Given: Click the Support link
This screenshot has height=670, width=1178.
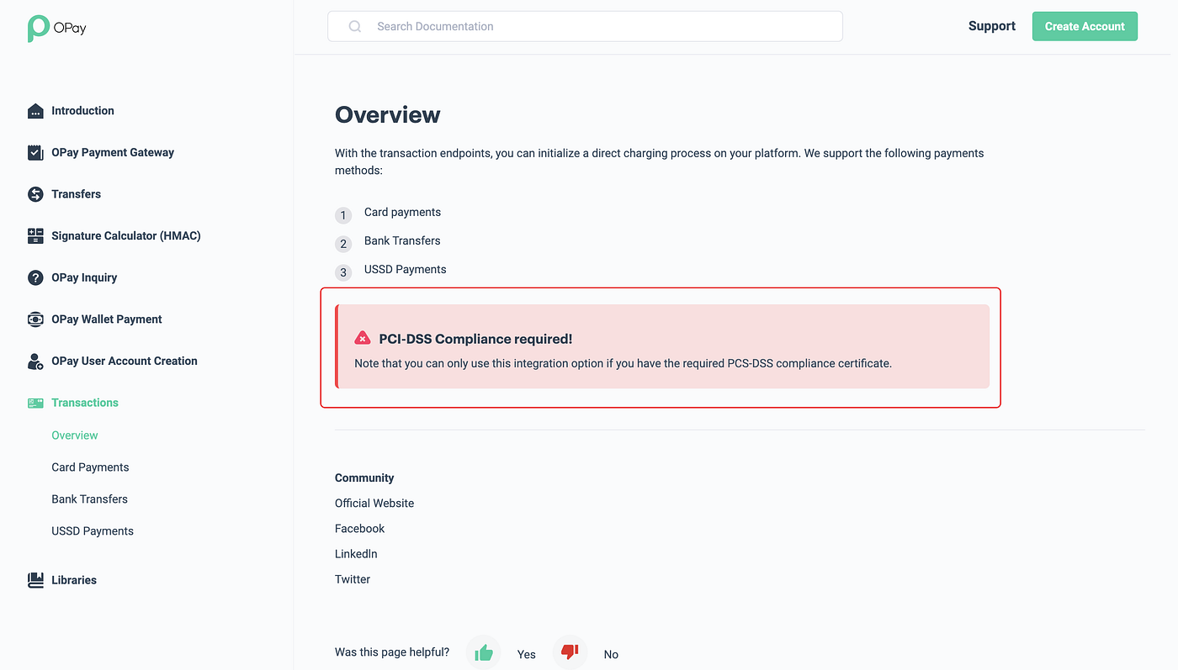Looking at the screenshot, I should (x=992, y=26).
